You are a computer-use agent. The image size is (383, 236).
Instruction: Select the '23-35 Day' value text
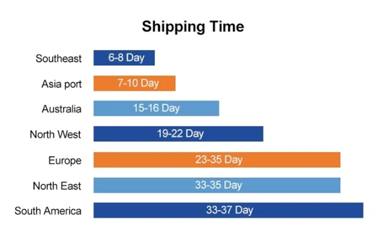point(218,160)
